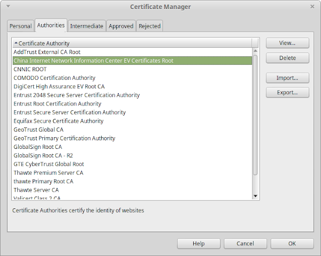Screen dimensions: 321x256
Task: Select the Thawte Server CA row
Action: [132, 190]
